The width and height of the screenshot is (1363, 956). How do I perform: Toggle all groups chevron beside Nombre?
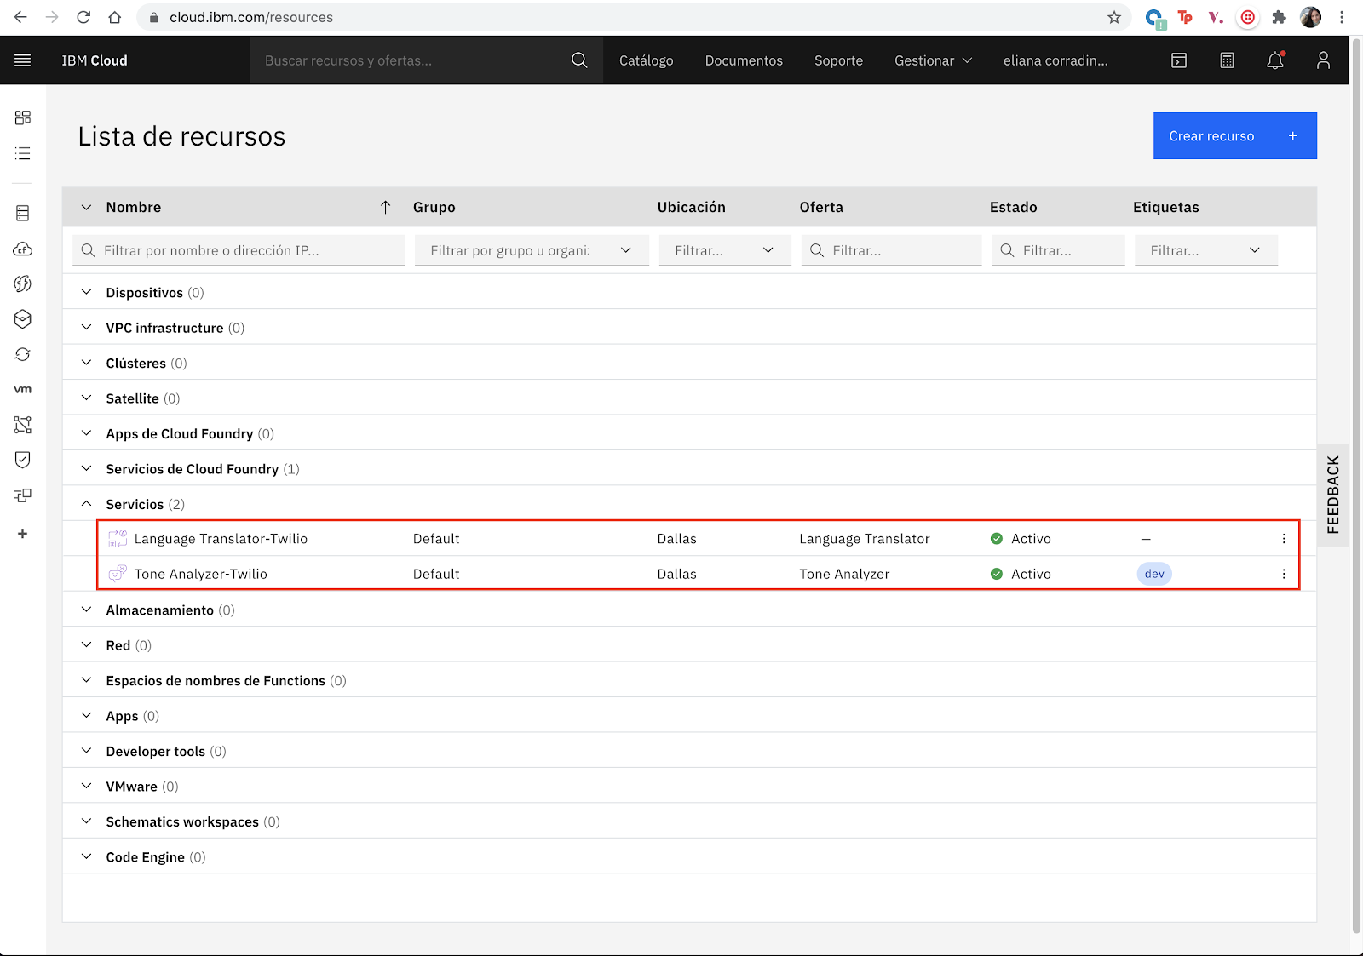86,207
